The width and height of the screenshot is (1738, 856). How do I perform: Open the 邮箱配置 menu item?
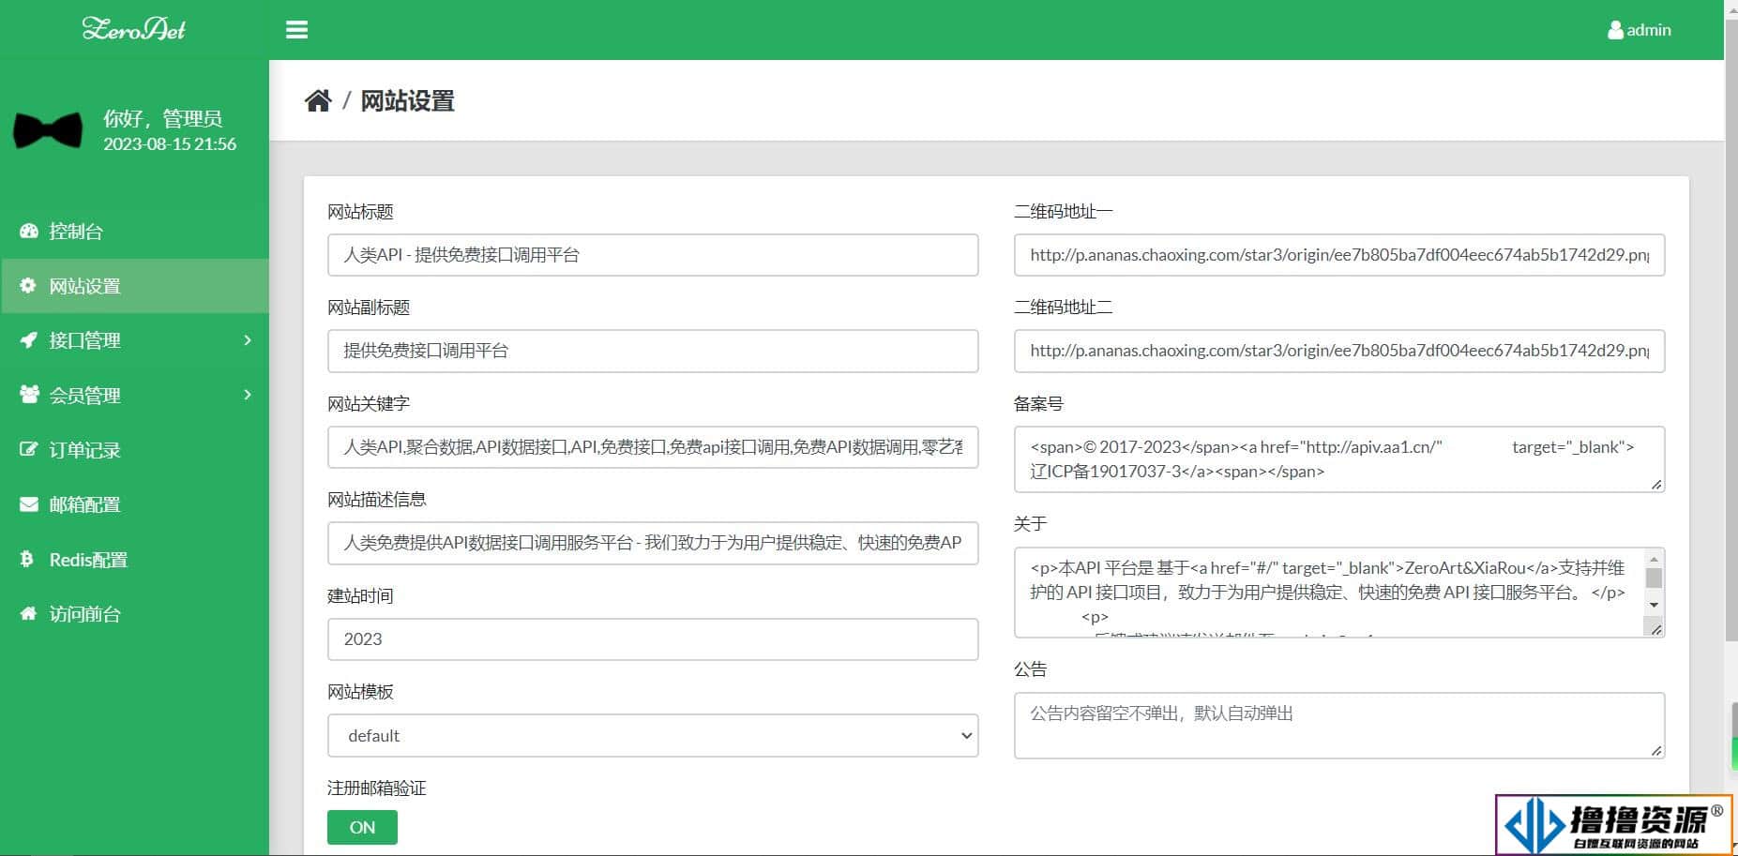(134, 504)
